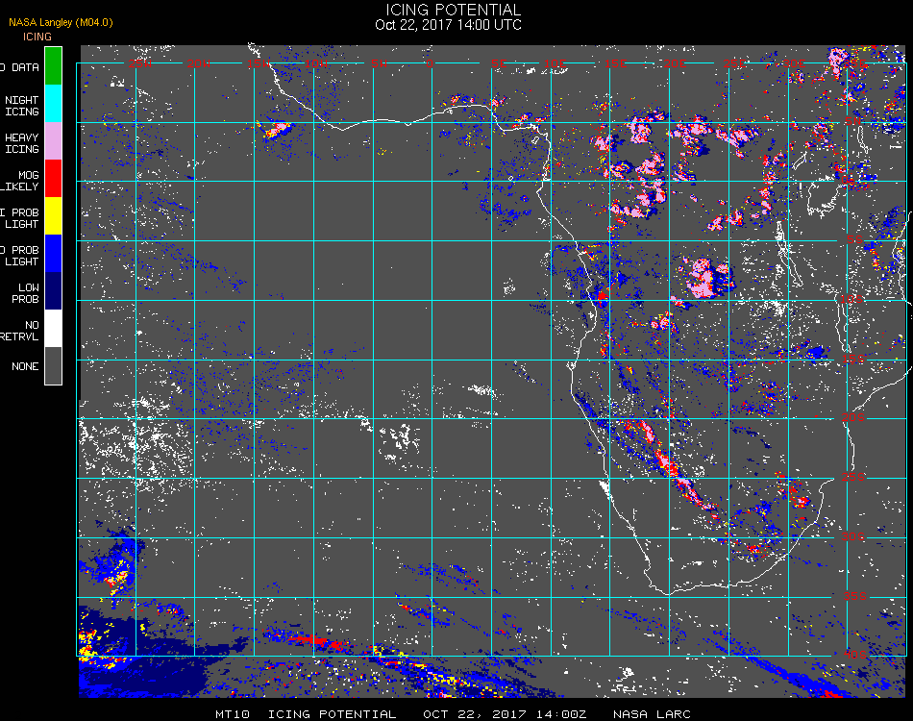The height and width of the screenshot is (721, 913).
Task: Click the 'LOW PROB' legend label
Action: tap(28, 293)
